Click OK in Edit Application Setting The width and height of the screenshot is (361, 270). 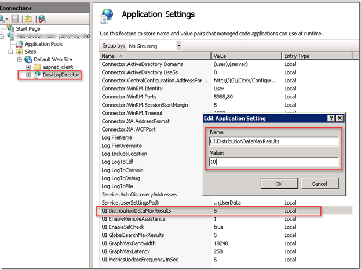pos(278,184)
